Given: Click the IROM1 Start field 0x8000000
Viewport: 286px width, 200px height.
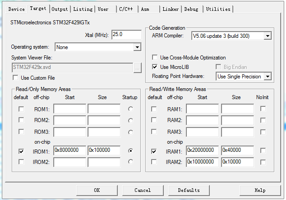Looking at the screenshot, I should tap(69, 150).
